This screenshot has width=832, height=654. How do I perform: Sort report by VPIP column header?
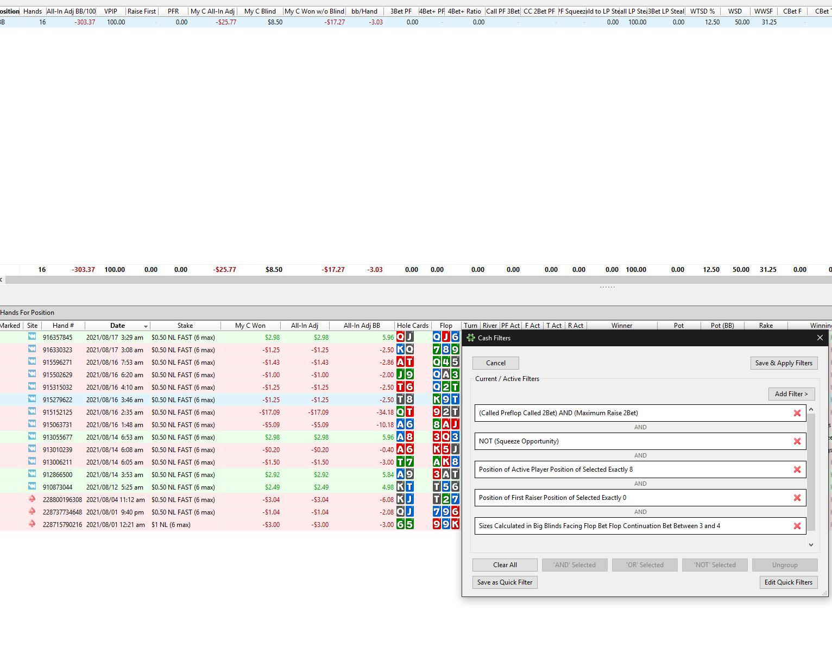click(x=111, y=11)
